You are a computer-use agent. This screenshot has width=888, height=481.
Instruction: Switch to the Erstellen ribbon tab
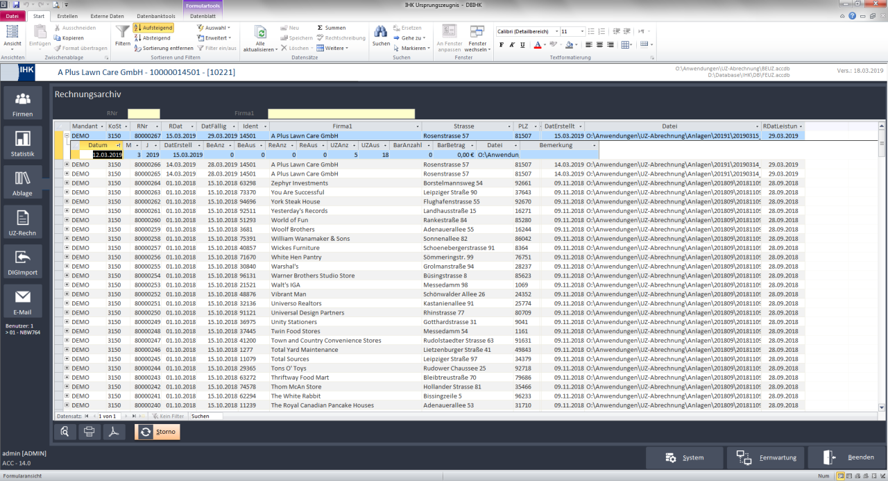tap(67, 15)
